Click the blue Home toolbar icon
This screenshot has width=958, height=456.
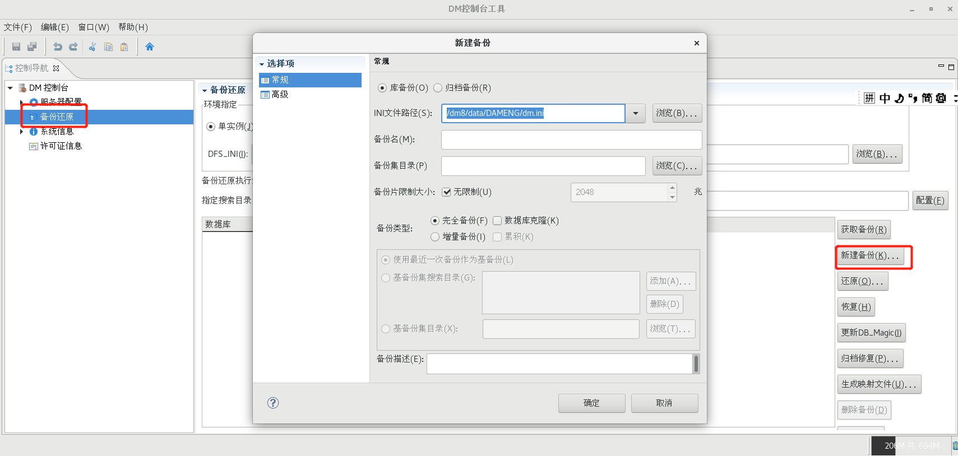point(149,46)
